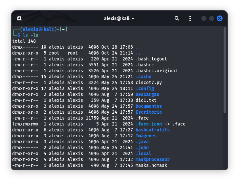Click the Documentos directory name
This screenshot has height=182, width=239.
tap(149, 106)
